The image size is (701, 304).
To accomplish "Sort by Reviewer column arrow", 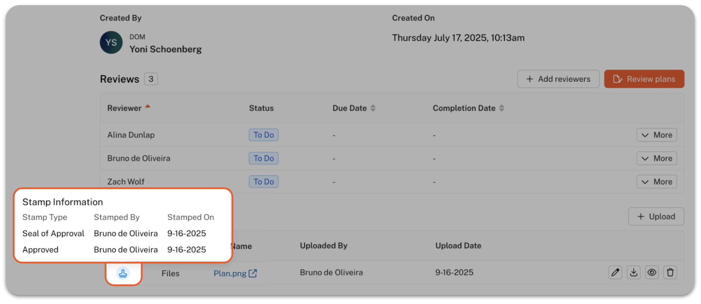I will [148, 106].
